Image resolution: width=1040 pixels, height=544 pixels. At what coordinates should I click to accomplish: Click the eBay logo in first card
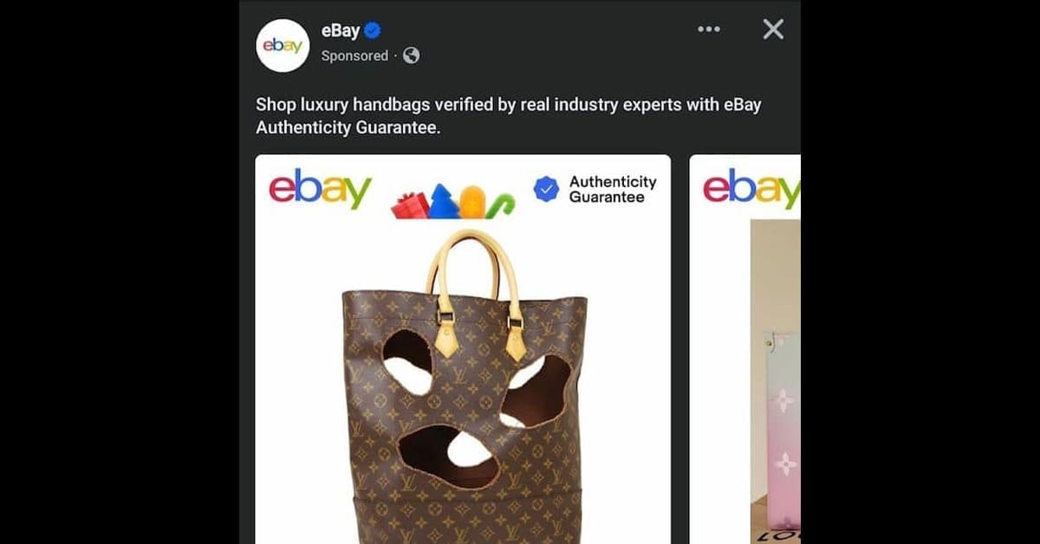point(320,189)
